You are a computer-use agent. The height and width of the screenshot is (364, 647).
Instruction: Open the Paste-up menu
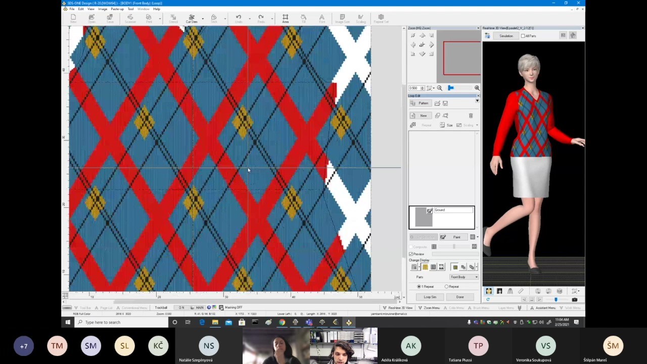(x=117, y=9)
